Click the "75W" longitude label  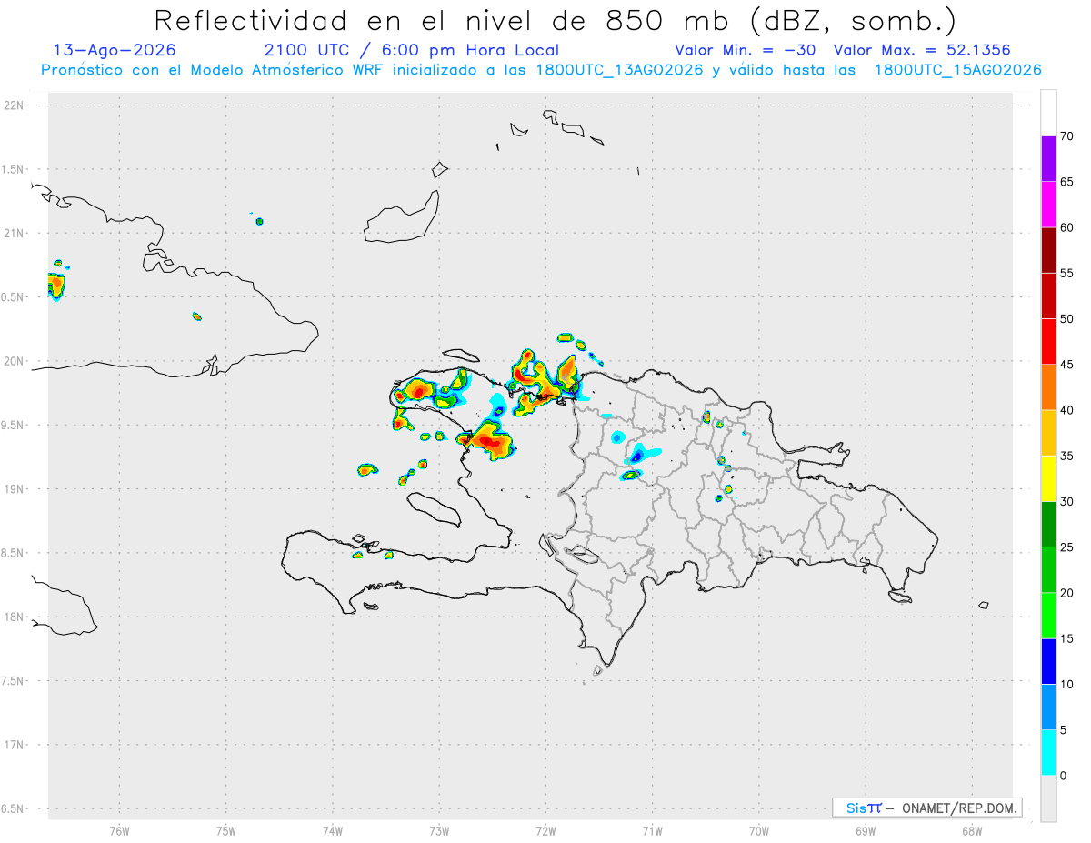click(x=225, y=830)
